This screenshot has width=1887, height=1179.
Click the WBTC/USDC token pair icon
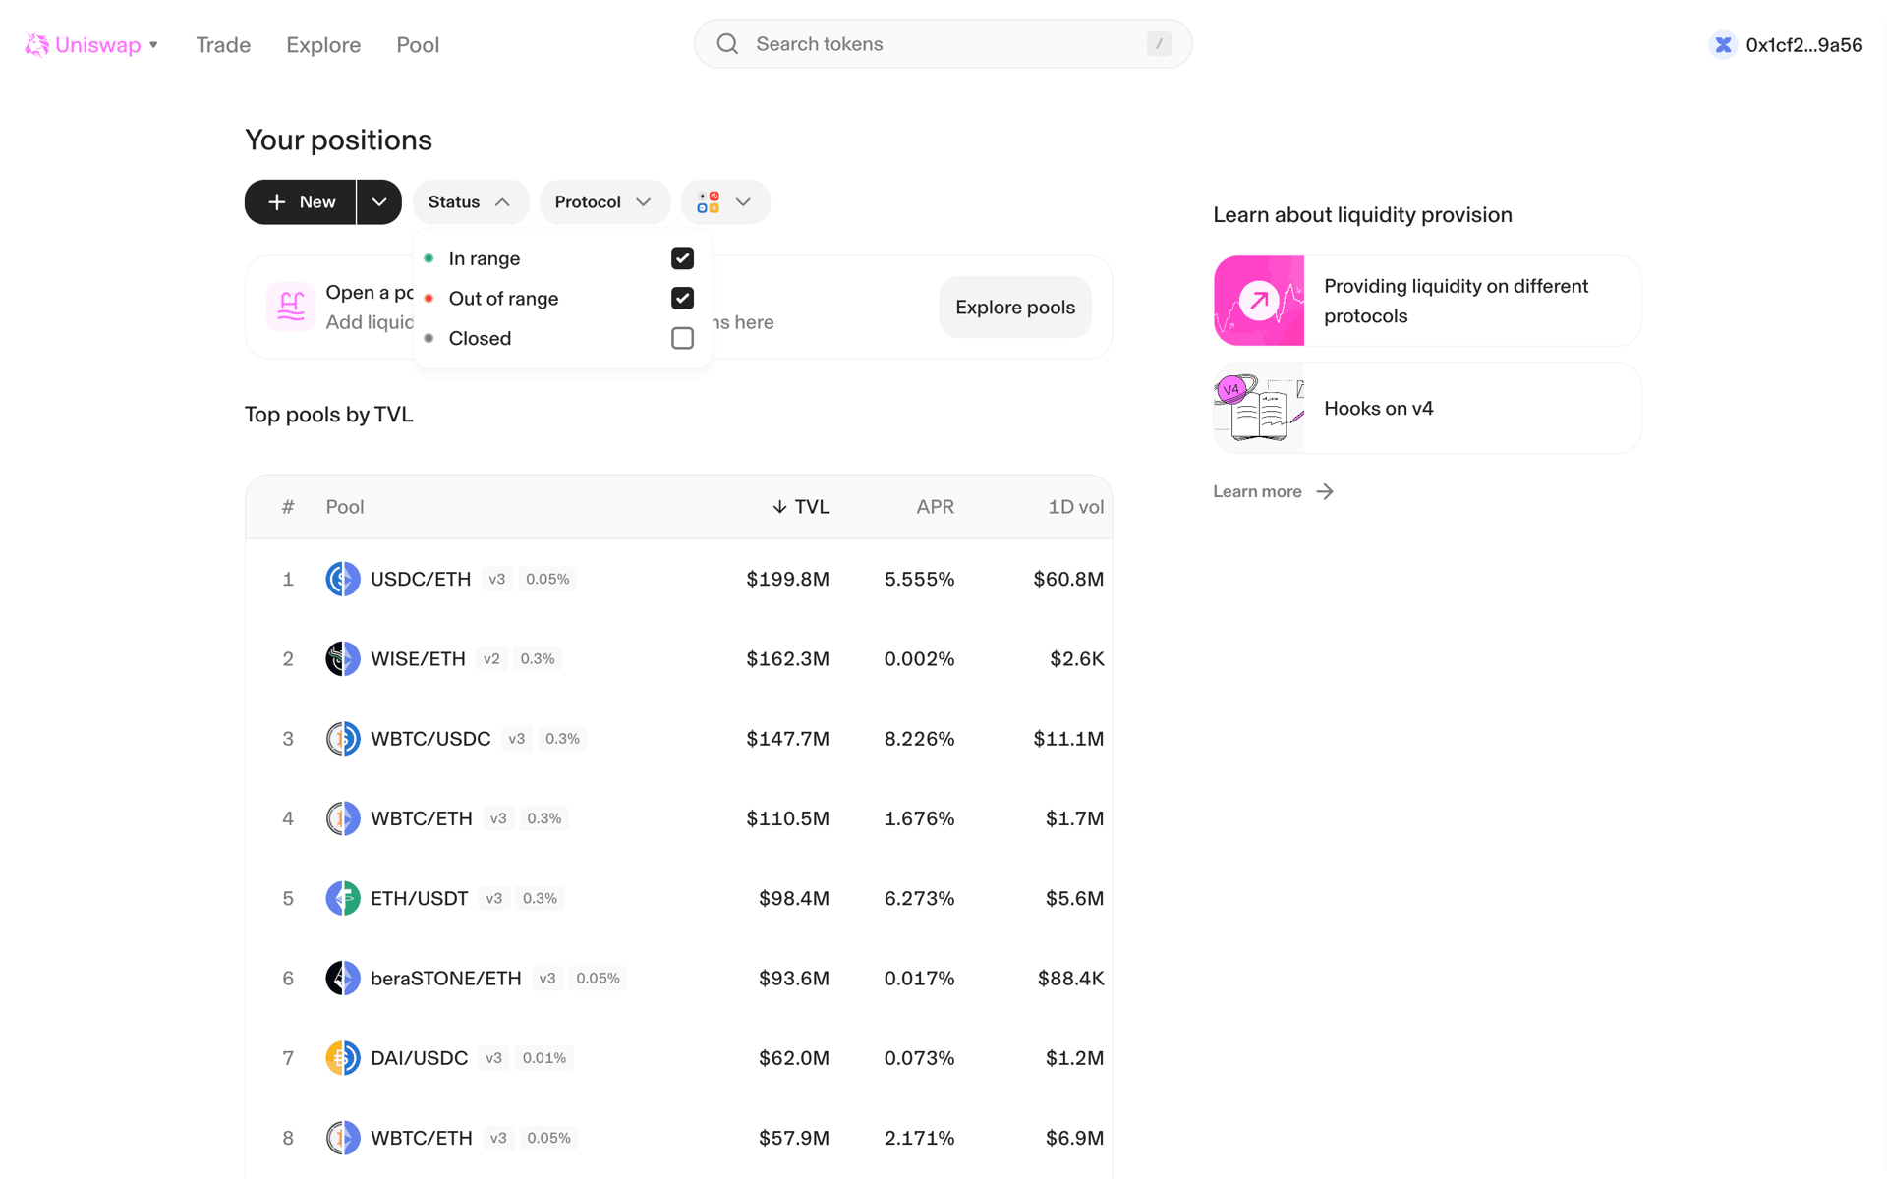coord(343,739)
